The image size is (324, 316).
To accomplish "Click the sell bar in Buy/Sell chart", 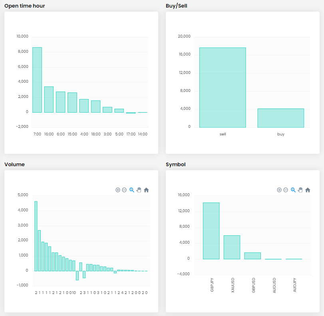I will (x=223, y=87).
